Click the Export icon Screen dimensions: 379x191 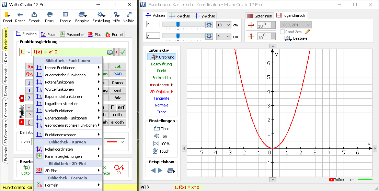[x=34, y=14]
